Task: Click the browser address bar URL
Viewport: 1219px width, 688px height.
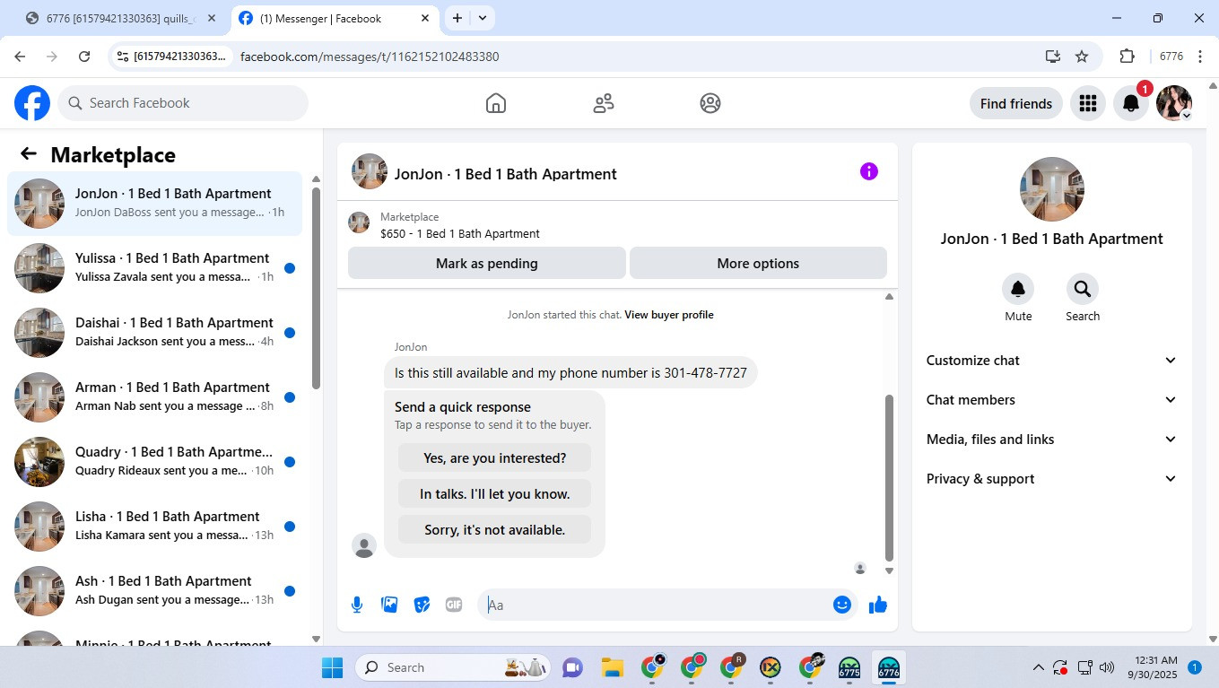Action: pyautogui.click(x=370, y=57)
